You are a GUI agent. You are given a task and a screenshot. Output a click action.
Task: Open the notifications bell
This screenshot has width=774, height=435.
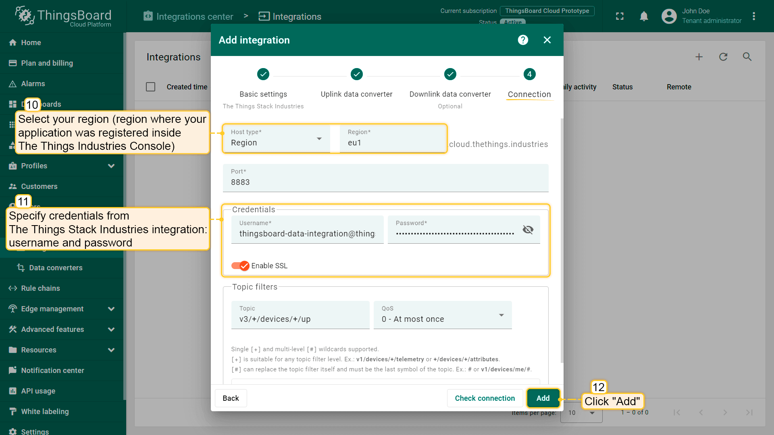[644, 16]
